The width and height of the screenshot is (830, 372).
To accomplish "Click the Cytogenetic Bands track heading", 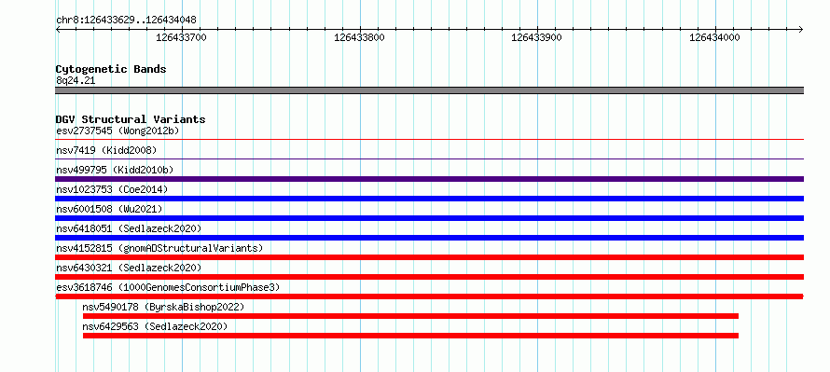I will 111,69.
